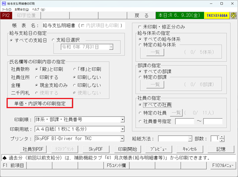The image size is (238, 177).
Task: Open the 給紙方法 dropdown
Action: [190, 139]
